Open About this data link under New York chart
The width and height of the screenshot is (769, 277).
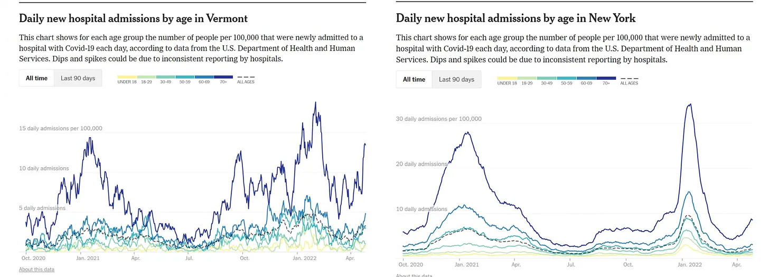pos(414,275)
